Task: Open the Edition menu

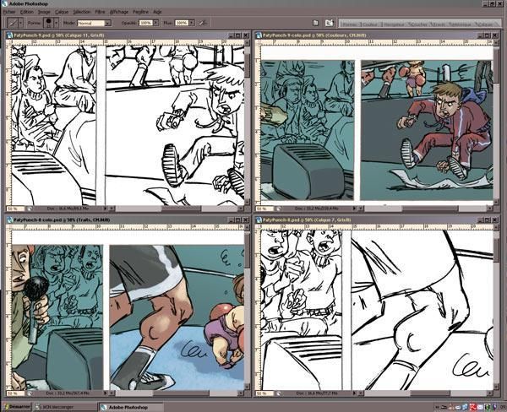Action: pyautogui.click(x=26, y=12)
